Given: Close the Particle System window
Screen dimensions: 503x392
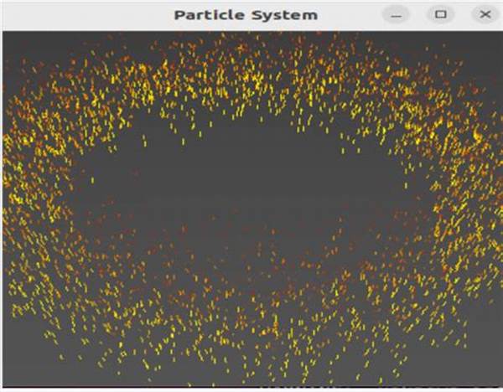Looking at the screenshot, I should (x=484, y=15).
